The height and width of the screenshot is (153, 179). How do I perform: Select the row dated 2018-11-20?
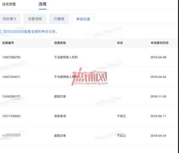pyautogui.click(x=89, y=97)
